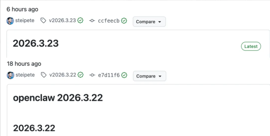This screenshot has height=136, width=270.
Task: Click the tag icon beside v2026.3.23
Action: pos(43,21)
